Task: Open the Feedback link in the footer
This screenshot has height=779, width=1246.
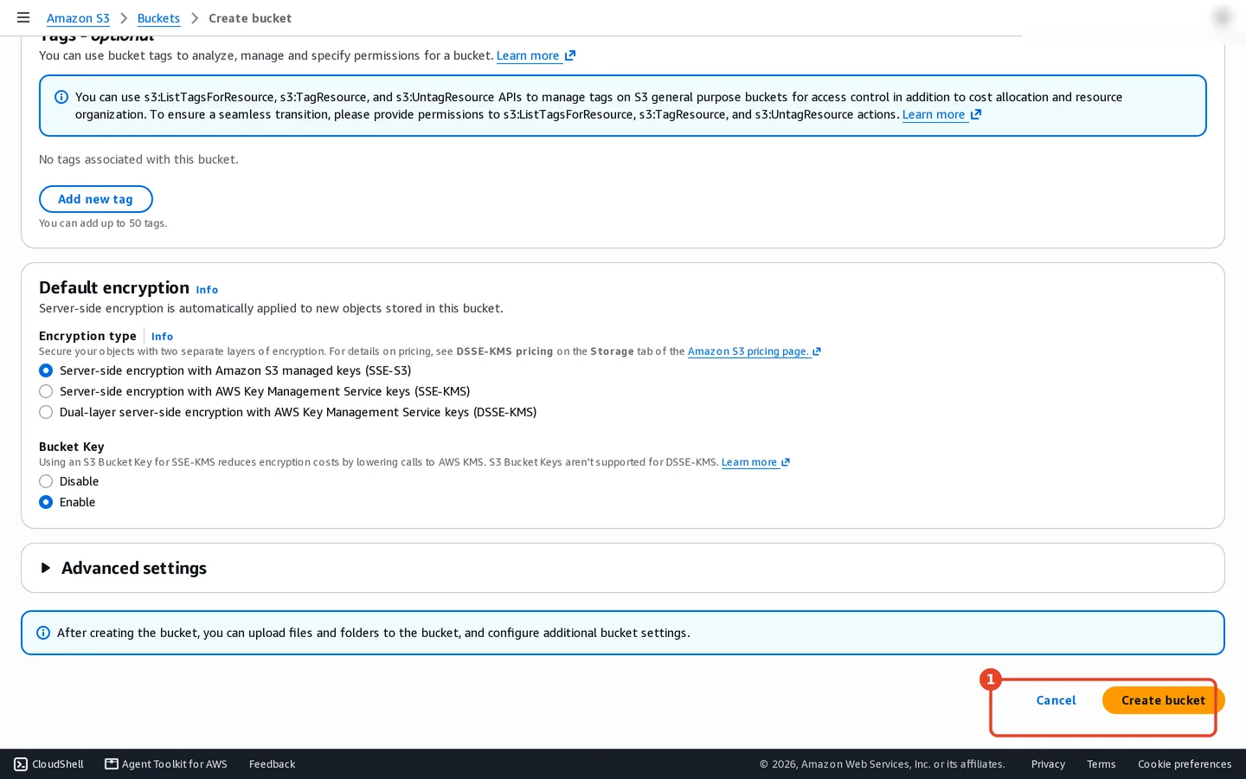Action: tap(272, 764)
